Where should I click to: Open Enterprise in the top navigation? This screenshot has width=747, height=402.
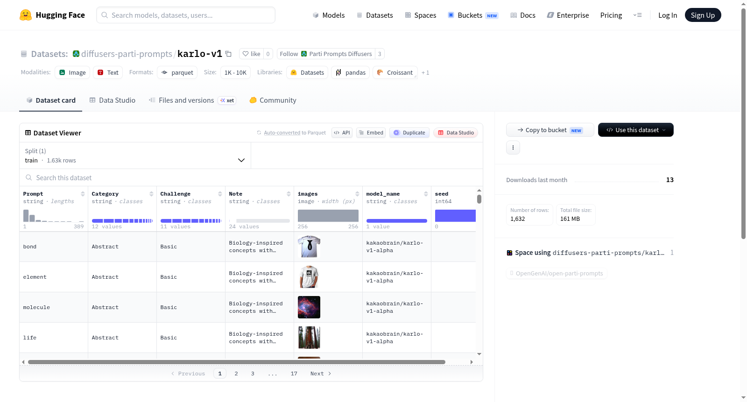click(568, 15)
